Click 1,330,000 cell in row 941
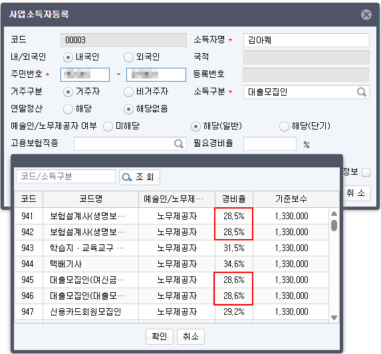The width and height of the screenshot is (381, 354). pyautogui.click(x=291, y=216)
